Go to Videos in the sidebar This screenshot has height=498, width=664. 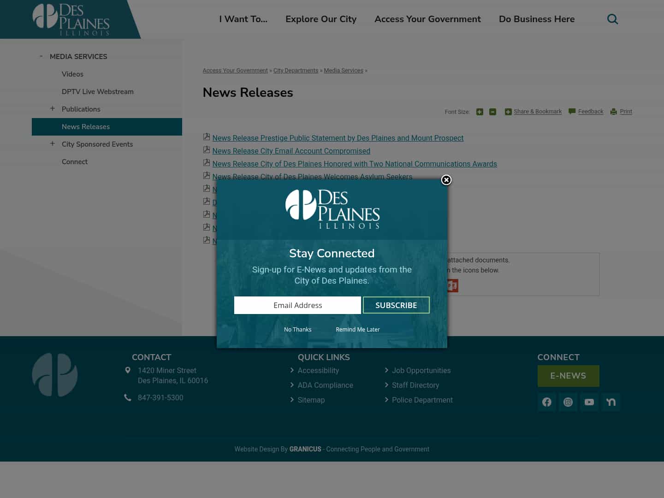pyautogui.click(x=72, y=74)
